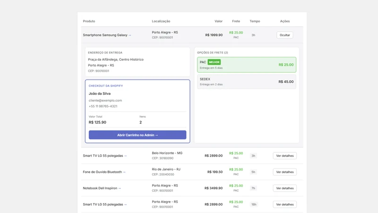The image size is (378, 213).
Task: Click the 3h badge in Samsung row
Action: point(253,35)
